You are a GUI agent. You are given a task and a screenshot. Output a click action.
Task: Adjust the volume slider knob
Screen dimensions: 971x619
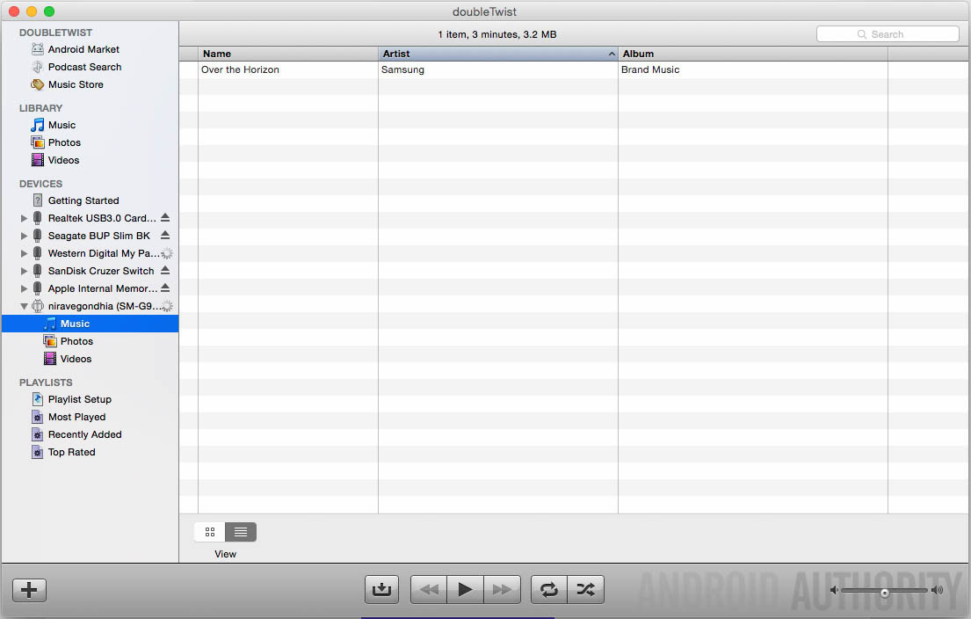tap(885, 593)
